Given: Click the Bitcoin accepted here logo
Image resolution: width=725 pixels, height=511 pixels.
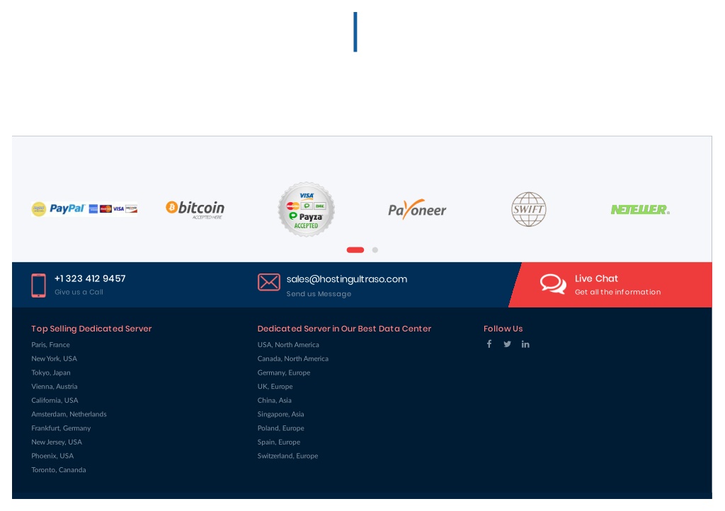Looking at the screenshot, I should pos(195,210).
